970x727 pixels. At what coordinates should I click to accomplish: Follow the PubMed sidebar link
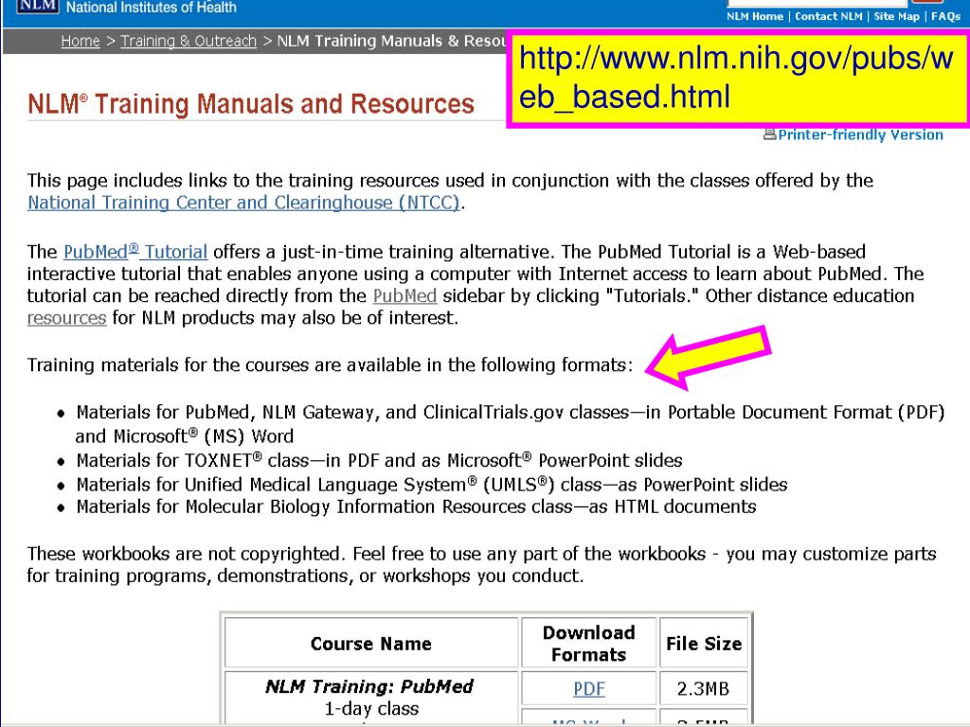[x=404, y=295]
